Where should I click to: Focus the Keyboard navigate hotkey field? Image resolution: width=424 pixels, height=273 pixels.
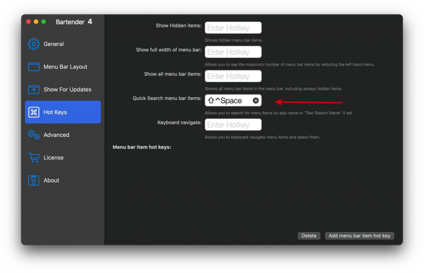(233, 125)
